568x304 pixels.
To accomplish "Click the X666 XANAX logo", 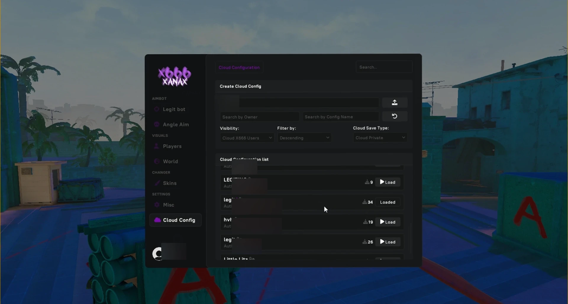I will tap(175, 76).
